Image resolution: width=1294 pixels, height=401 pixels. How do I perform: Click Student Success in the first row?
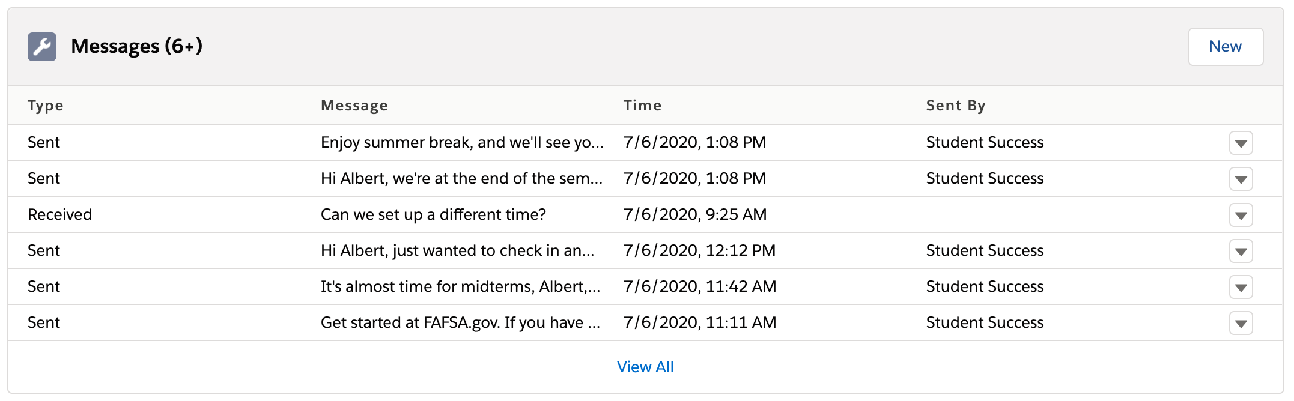[x=985, y=142]
